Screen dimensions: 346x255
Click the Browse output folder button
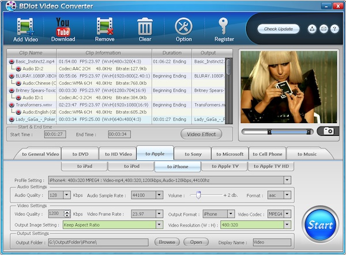tap(167, 242)
